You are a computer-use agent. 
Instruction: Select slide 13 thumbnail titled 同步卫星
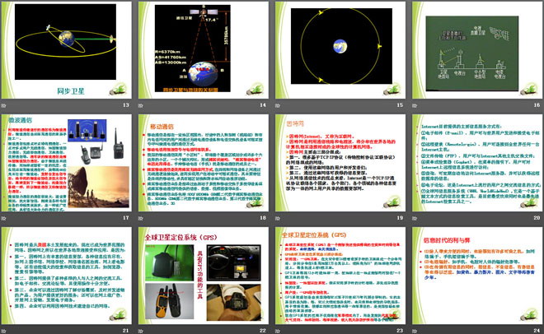point(67,50)
